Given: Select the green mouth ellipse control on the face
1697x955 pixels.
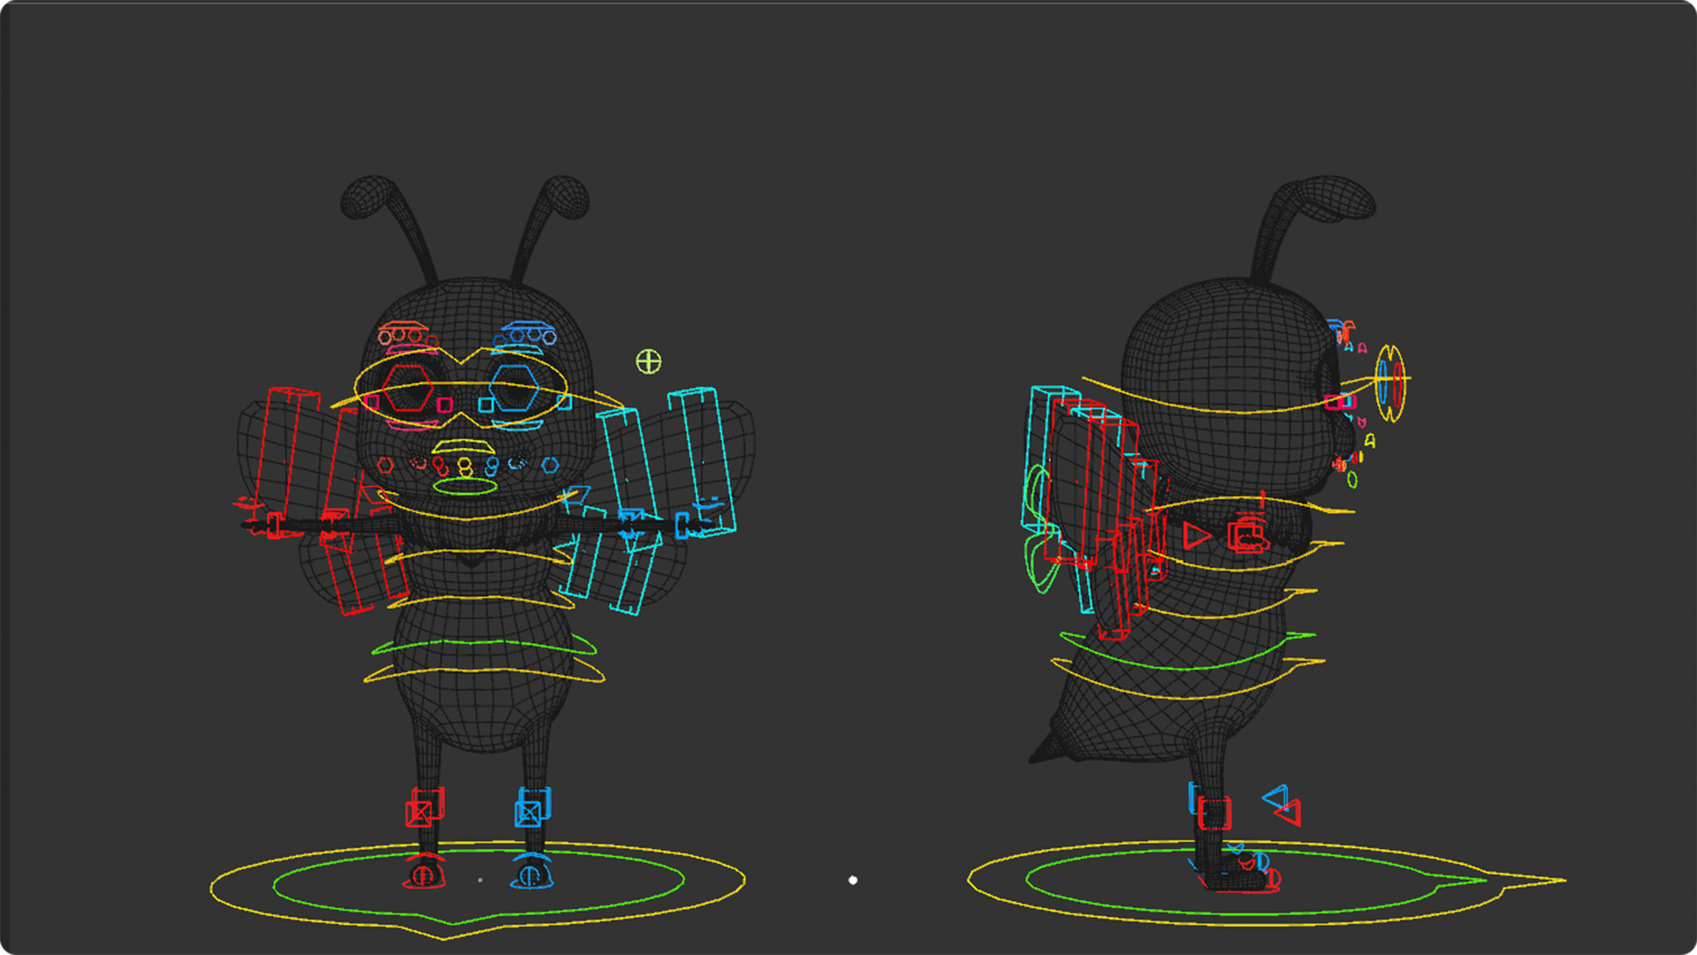Looking at the screenshot, I should [x=465, y=486].
